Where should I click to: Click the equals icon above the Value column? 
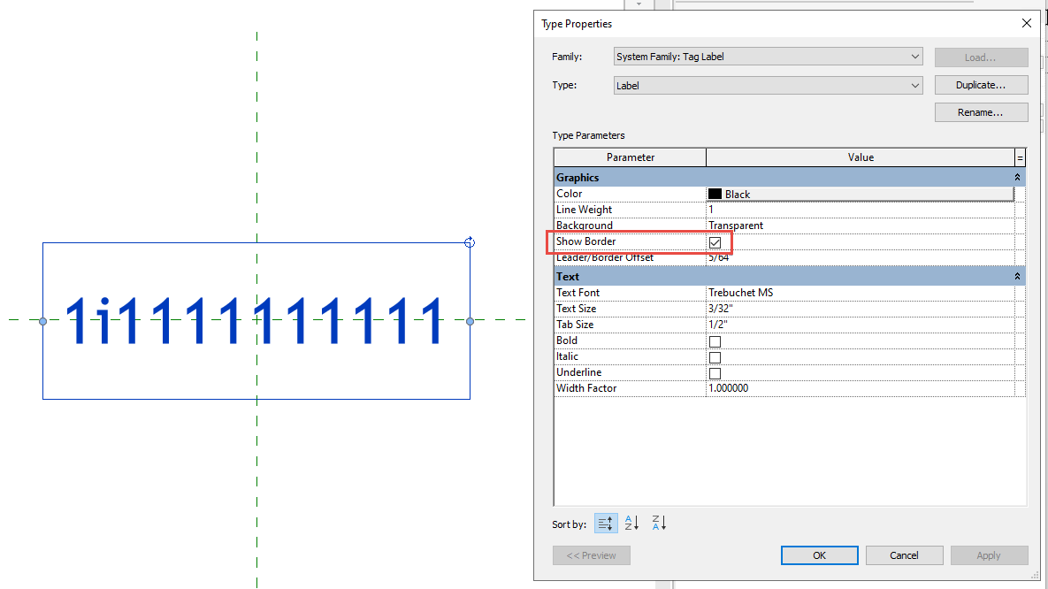click(x=1019, y=157)
